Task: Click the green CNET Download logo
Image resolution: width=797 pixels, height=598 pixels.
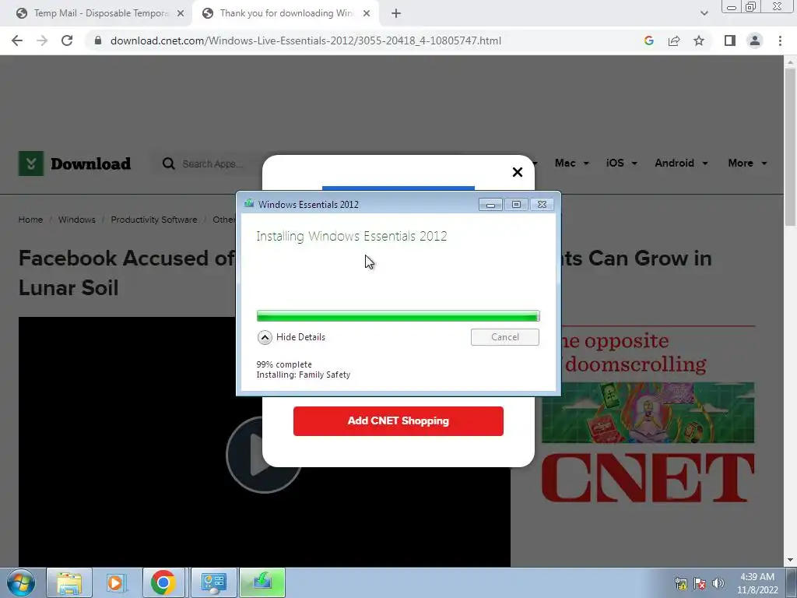Action: (x=75, y=164)
